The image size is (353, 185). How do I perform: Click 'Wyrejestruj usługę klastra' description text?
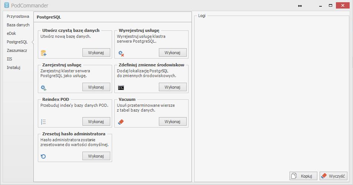(x=141, y=36)
